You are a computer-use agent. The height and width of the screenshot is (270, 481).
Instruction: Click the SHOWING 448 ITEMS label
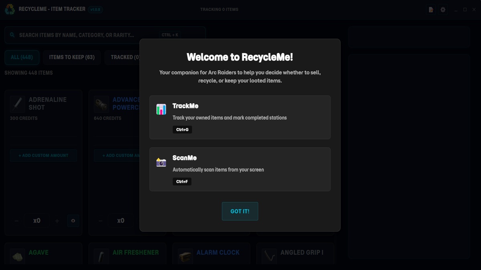(x=28, y=73)
